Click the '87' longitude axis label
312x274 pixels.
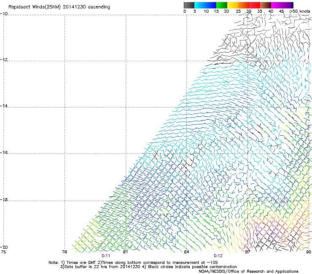point(247,252)
